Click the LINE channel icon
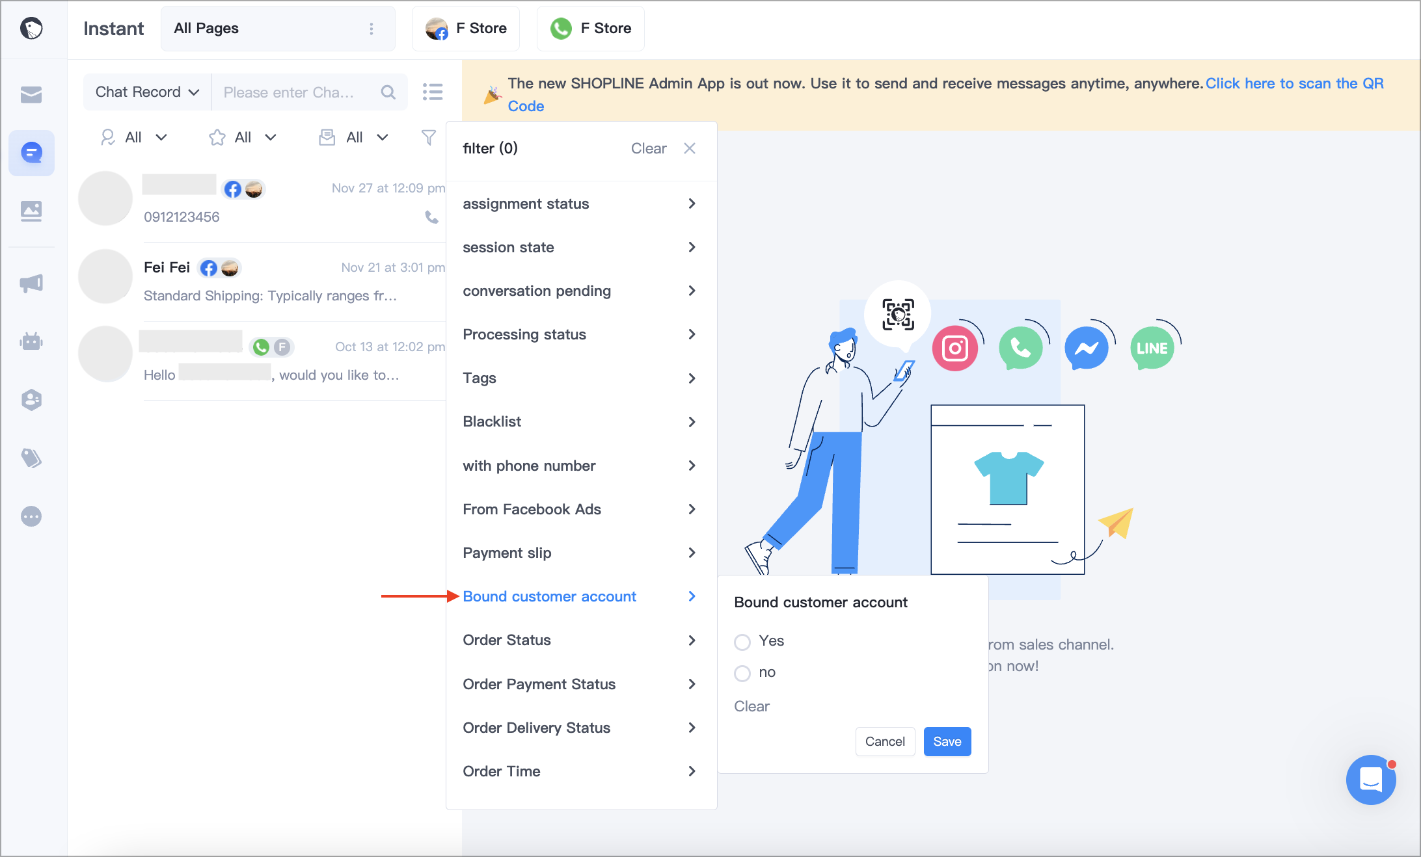The width and height of the screenshot is (1421, 857). [1152, 349]
